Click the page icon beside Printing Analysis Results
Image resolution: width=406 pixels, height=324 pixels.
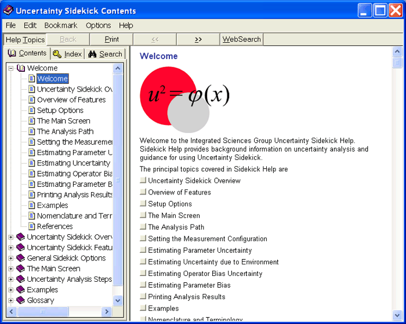31,194
